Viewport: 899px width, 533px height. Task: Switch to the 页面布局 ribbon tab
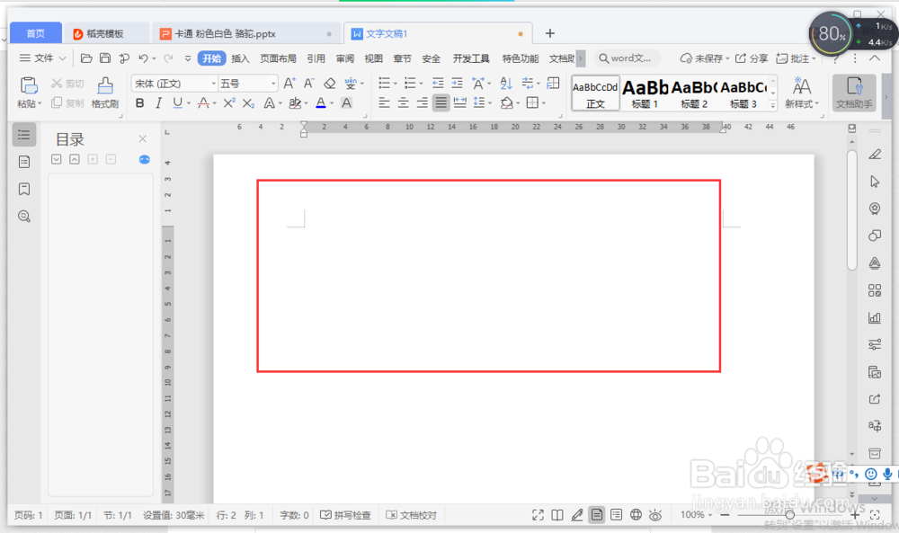(x=278, y=58)
